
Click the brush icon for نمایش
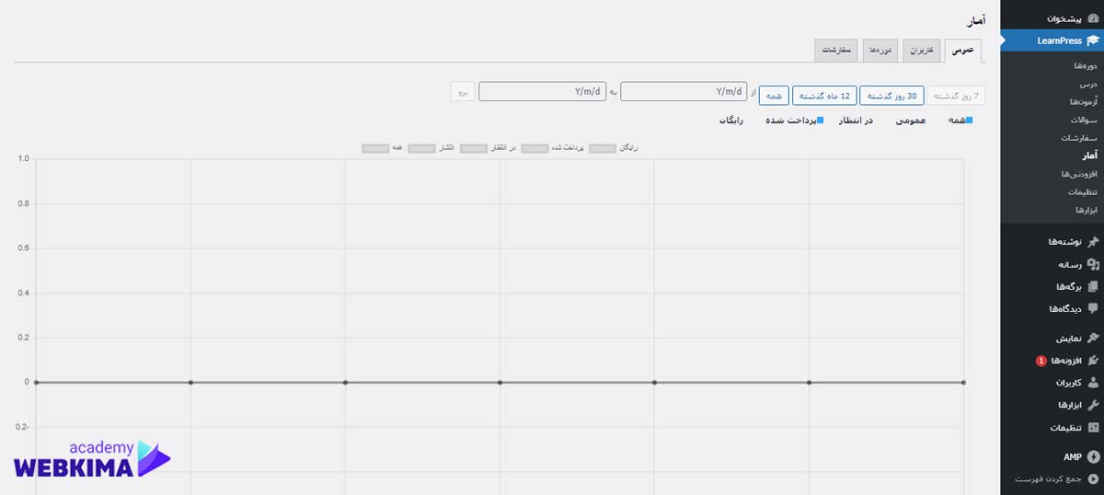pos(1093,338)
